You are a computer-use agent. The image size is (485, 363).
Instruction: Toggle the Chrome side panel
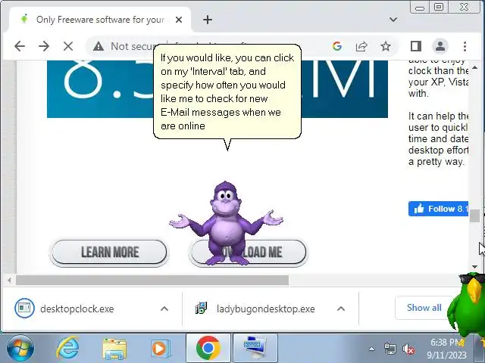[x=416, y=46]
